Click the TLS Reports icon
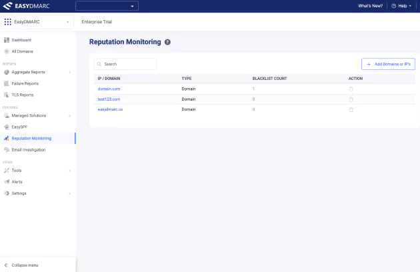Image resolution: width=420 pixels, height=272 pixels. pyautogui.click(x=7, y=95)
